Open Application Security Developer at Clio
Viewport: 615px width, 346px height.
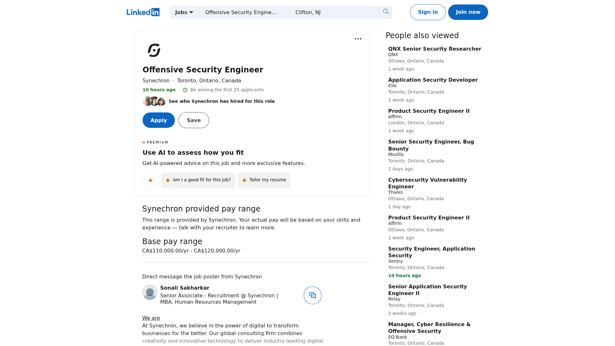pyautogui.click(x=433, y=80)
